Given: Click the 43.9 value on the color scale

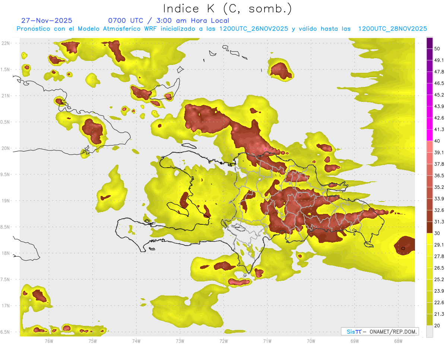Looking at the screenshot, I should point(439,106).
